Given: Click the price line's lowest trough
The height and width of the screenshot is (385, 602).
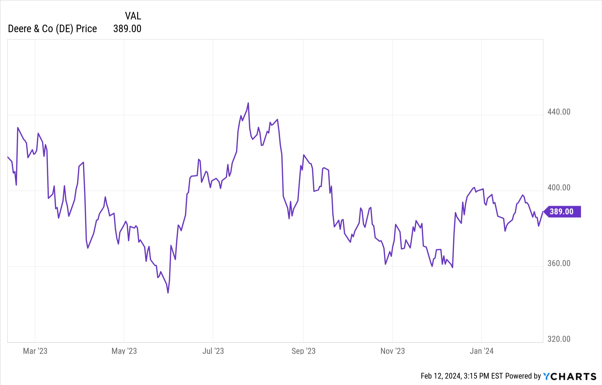Looking at the screenshot, I should [168, 293].
